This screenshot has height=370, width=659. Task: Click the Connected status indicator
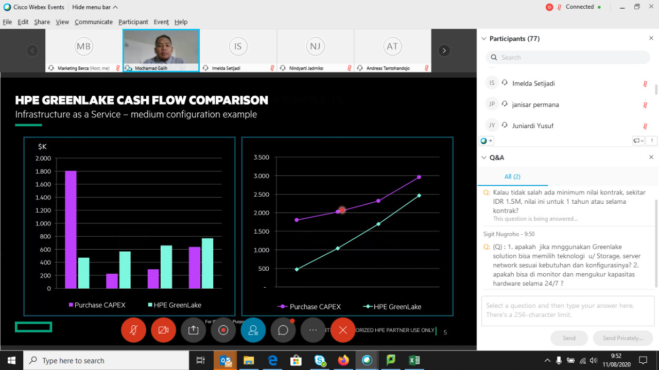(584, 7)
